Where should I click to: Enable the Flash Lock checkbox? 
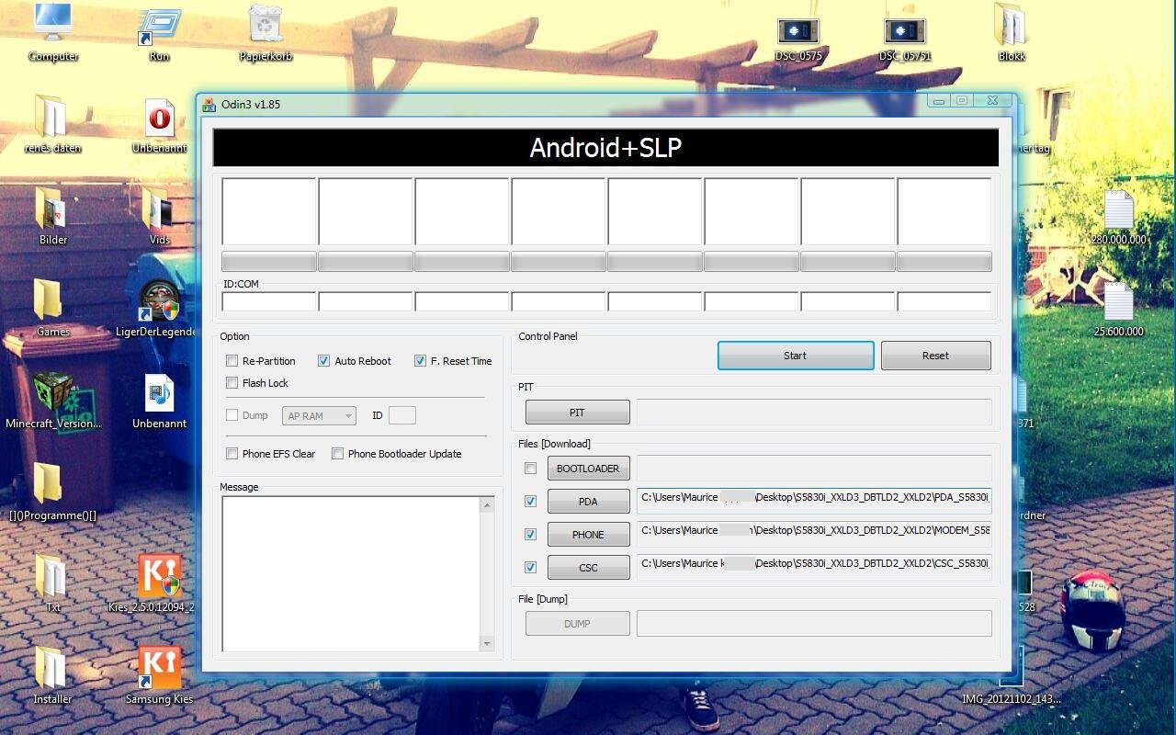(232, 383)
